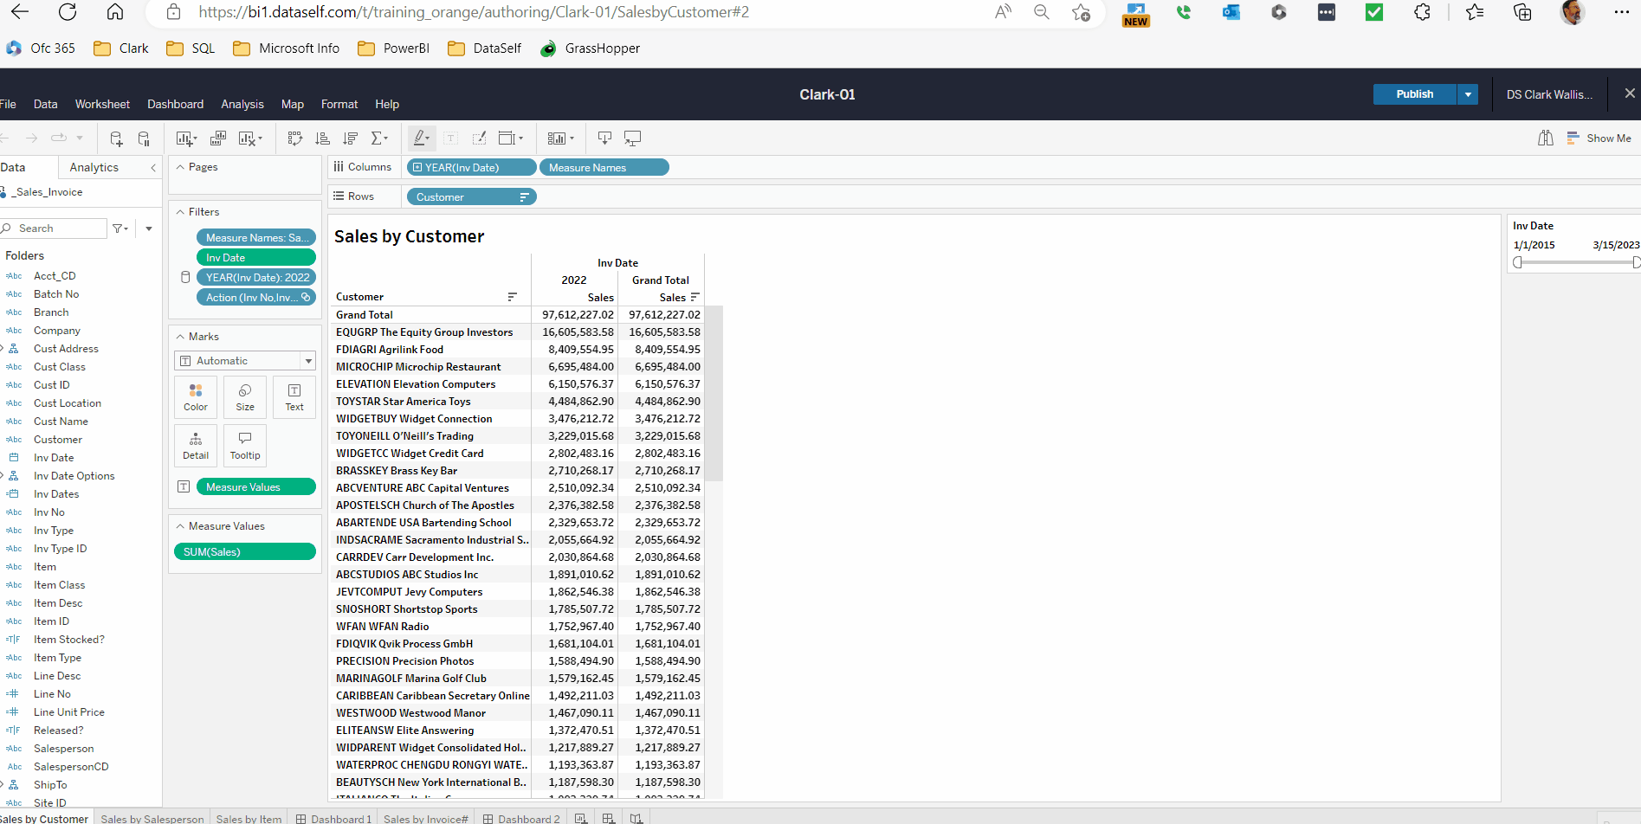Open the Publish button dropdown arrow
Screen dimensions: 1641x824
[x=1468, y=94]
